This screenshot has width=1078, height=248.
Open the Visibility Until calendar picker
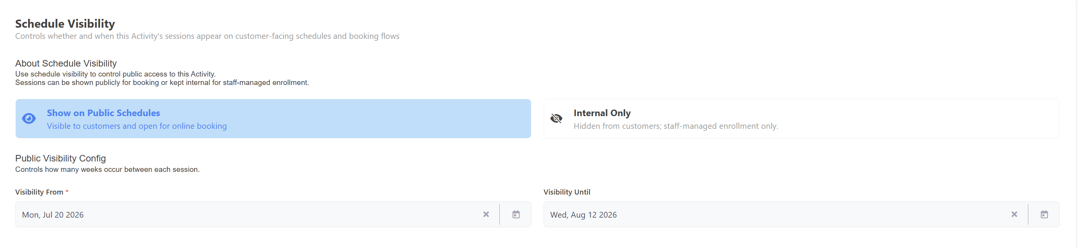(1044, 215)
